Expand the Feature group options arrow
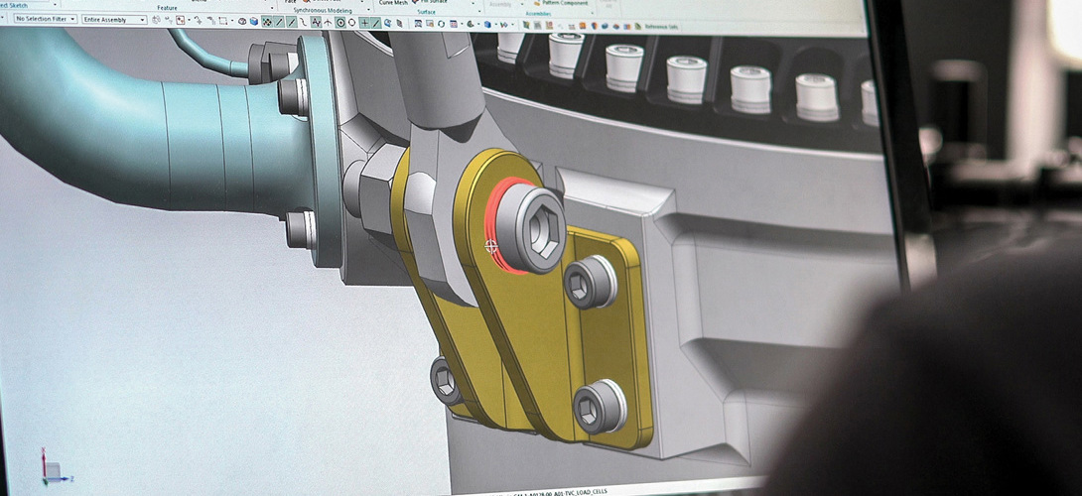The image size is (1082, 496). tap(273, 8)
